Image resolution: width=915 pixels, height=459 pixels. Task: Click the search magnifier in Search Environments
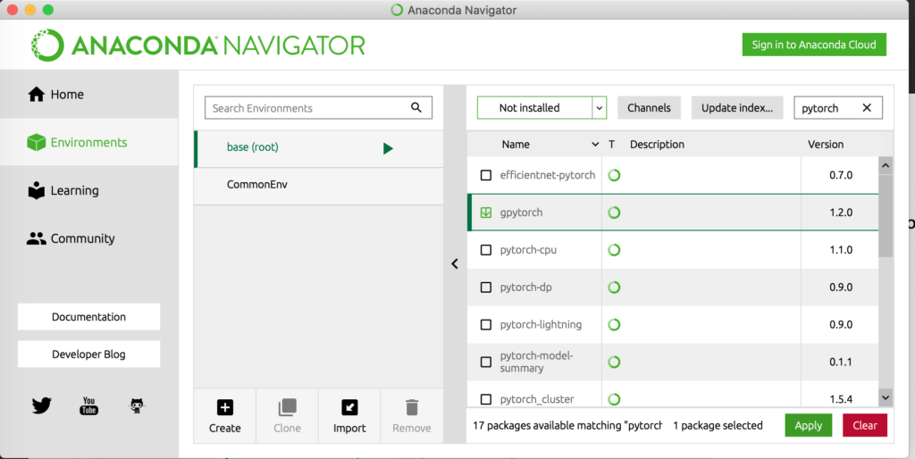[x=416, y=107]
